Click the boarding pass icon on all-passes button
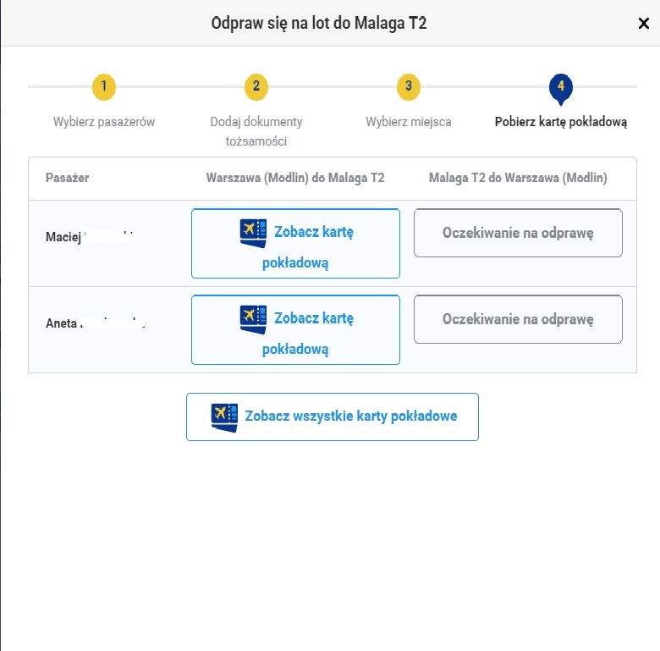This screenshot has height=651, width=660. 224,417
